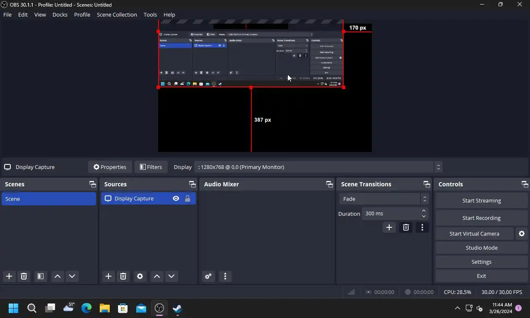Open the Docks menu
Viewport: 530px width, 318px height.
pyautogui.click(x=60, y=14)
